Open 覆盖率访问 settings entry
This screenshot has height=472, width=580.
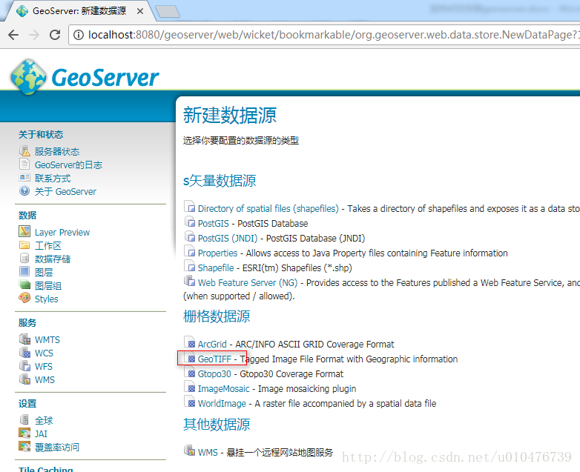click(57, 448)
